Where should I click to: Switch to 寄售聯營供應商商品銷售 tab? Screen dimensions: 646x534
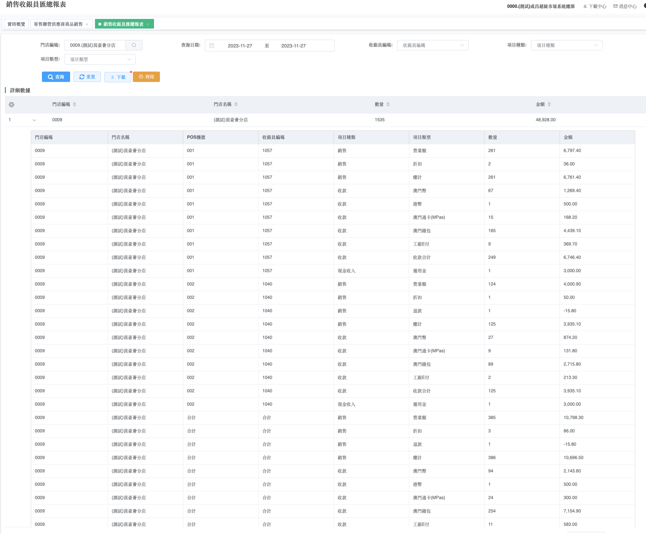click(x=58, y=24)
